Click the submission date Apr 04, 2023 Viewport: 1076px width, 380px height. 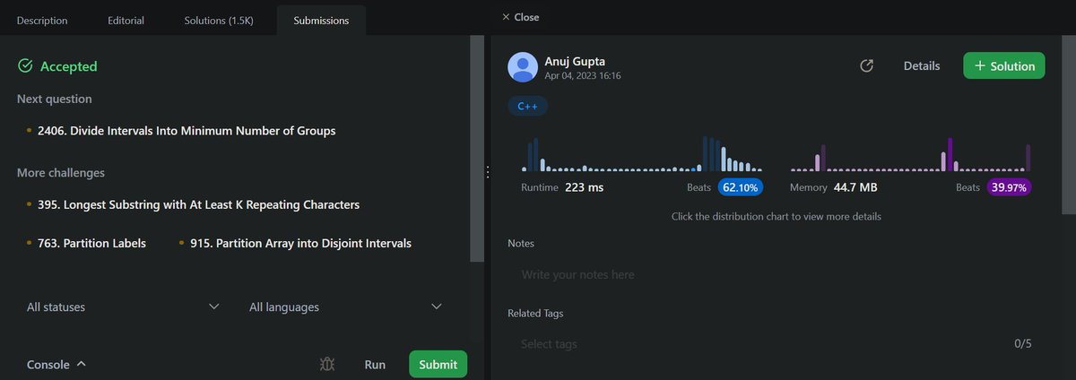click(583, 76)
